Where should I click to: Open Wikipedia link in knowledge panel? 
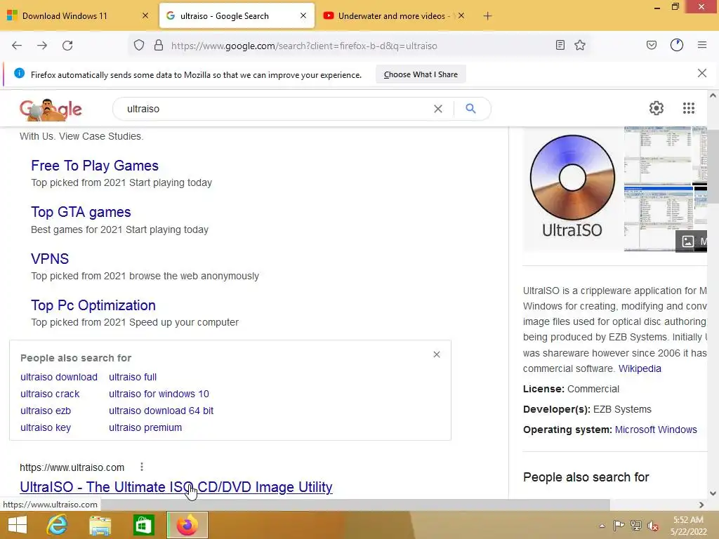pyautogui.click(x=640, y=369)
